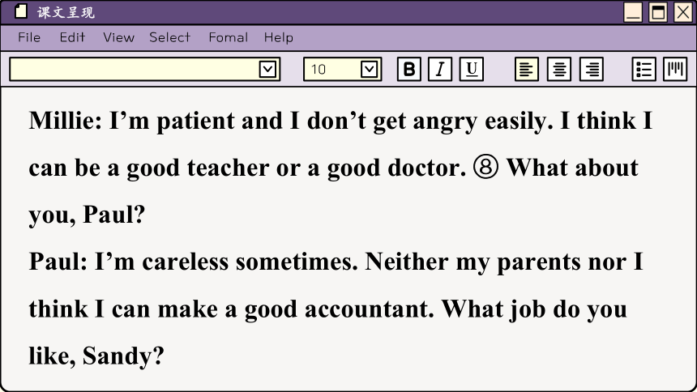Open the File menu

(x=29, y=37)
